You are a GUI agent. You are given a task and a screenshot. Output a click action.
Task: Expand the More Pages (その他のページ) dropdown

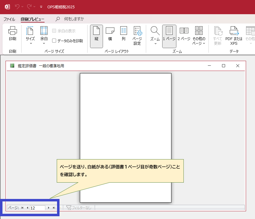click(x=199, y=35)
